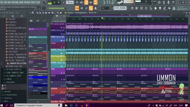Select the Mute tool in Playlist toolbar
This screenshot has height=107, width=190.
[x=46, y=13]
